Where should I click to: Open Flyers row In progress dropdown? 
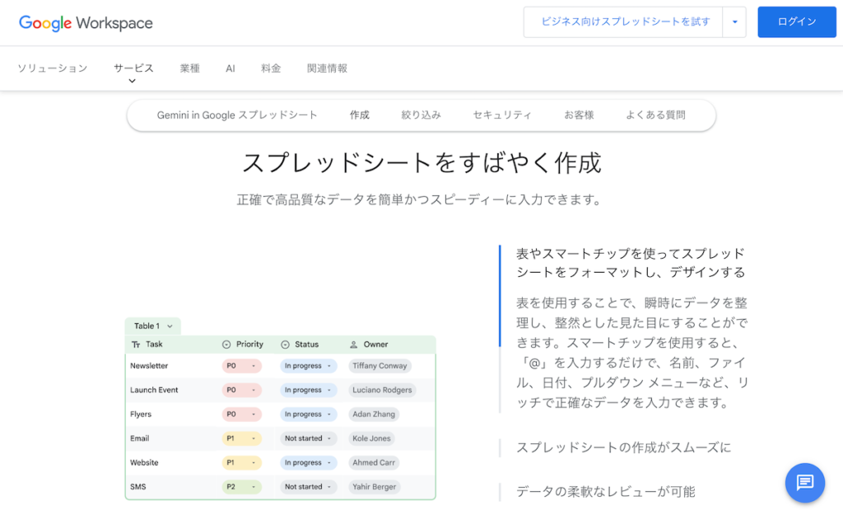click(x=308, y=415)
